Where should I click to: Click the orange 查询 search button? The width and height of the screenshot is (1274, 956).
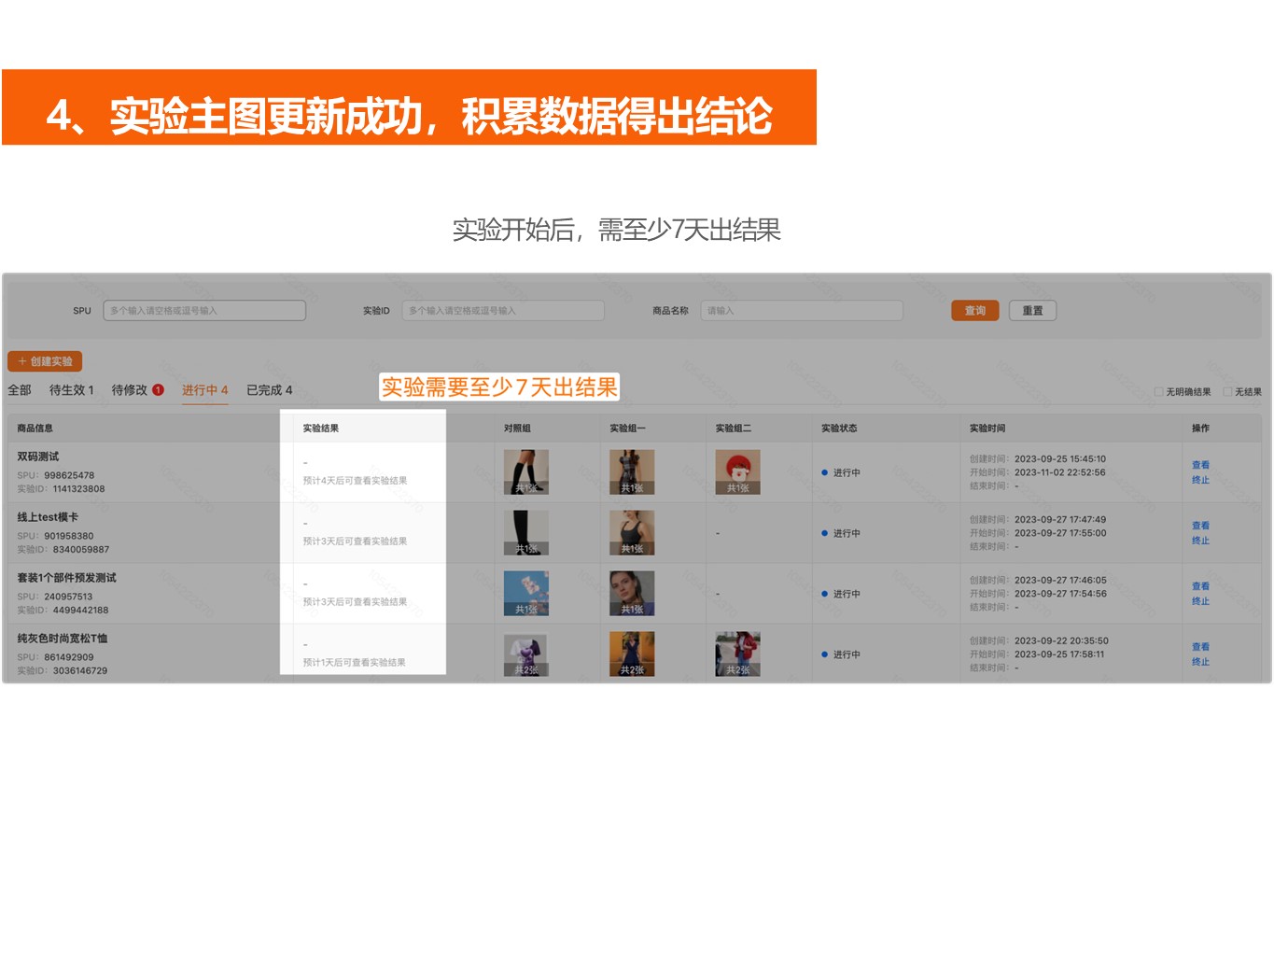(974, 311)
